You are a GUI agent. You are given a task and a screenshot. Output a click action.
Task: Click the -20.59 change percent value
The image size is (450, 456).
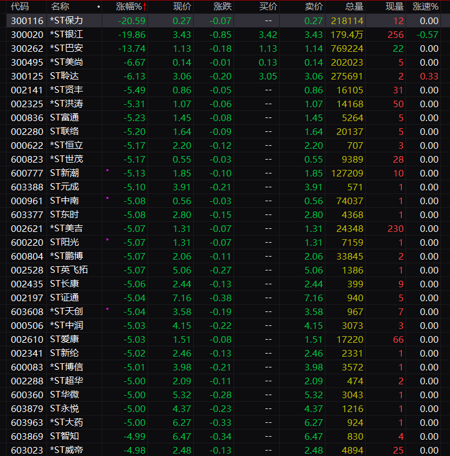pos(132,20)
